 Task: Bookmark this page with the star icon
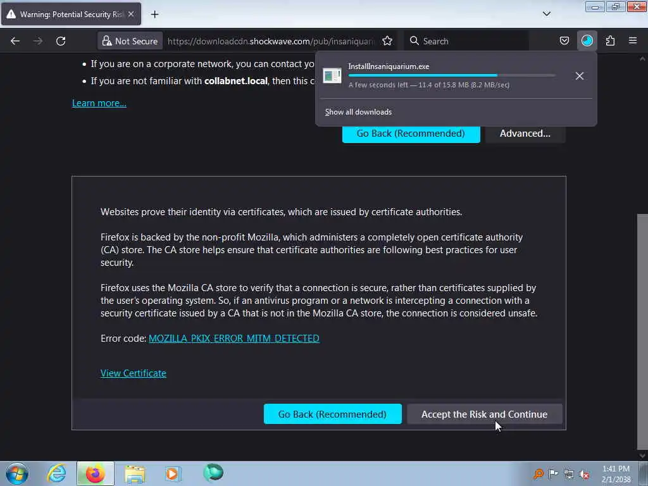(387, 41)
